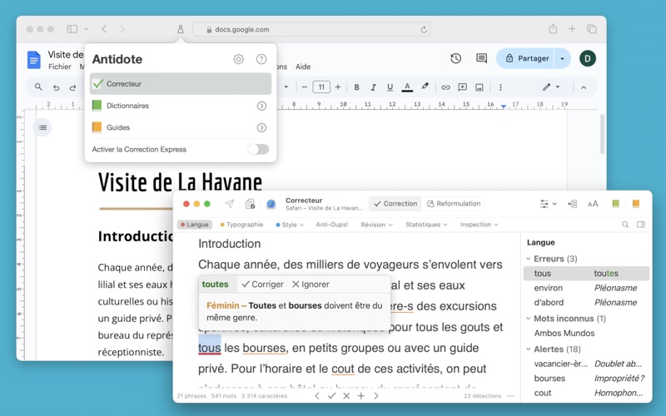Image resolution: width=666 pixels, height=416 pixels.
Task: Redo with the Docs redo arrow
Action: coord(72,87)
